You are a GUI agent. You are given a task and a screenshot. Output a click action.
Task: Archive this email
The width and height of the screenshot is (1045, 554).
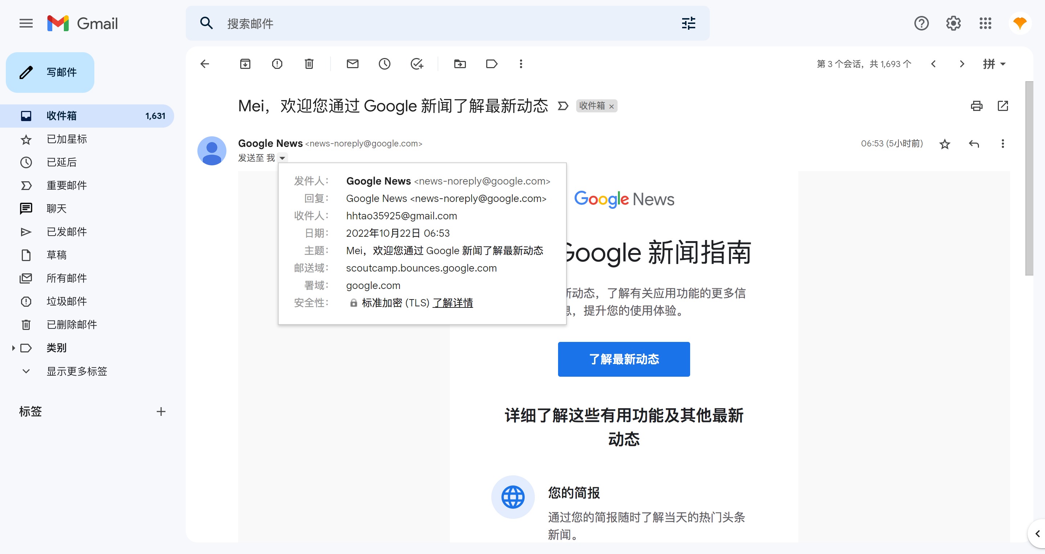coord(245,63)
